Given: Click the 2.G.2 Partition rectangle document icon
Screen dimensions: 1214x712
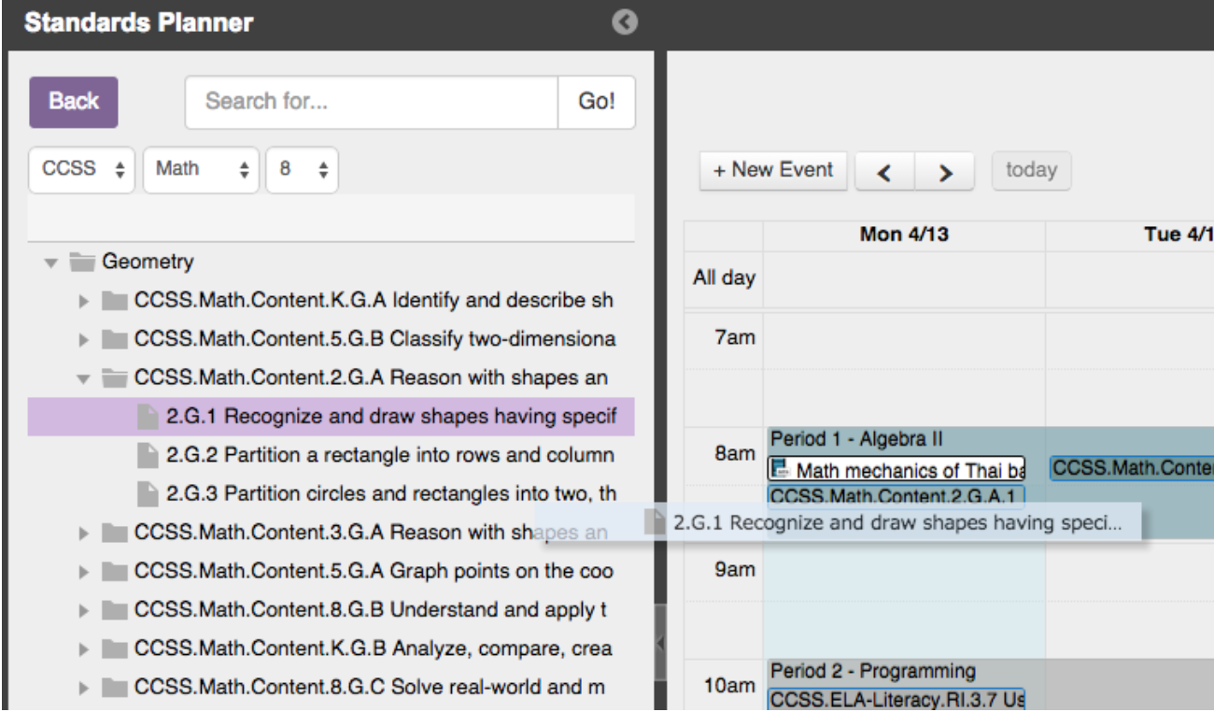Looking at the screenshot, I should pos(147,455).
